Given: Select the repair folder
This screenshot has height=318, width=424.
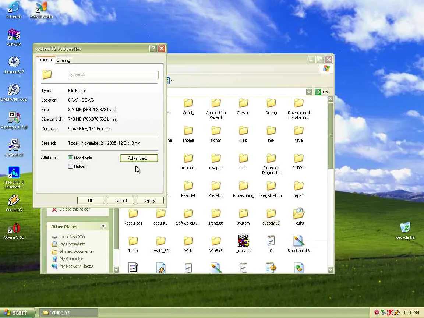Looking at the screenshot, I should pyautogui.click(x=298, y=190).
